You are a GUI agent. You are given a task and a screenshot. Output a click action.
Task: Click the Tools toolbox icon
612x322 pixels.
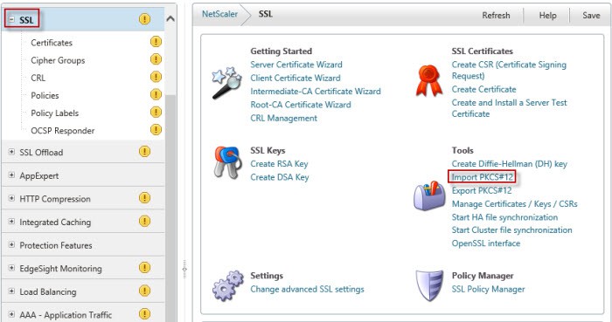[x=429, y=195]
